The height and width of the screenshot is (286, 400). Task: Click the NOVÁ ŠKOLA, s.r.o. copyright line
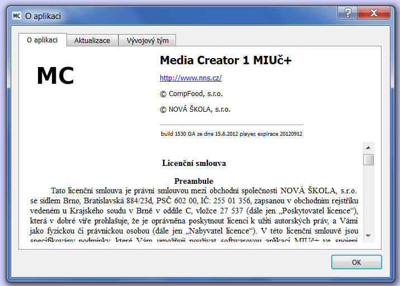(195, 109)
